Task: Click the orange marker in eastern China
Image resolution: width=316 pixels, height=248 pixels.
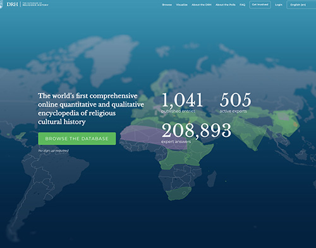Action: (x=296, y=124)
